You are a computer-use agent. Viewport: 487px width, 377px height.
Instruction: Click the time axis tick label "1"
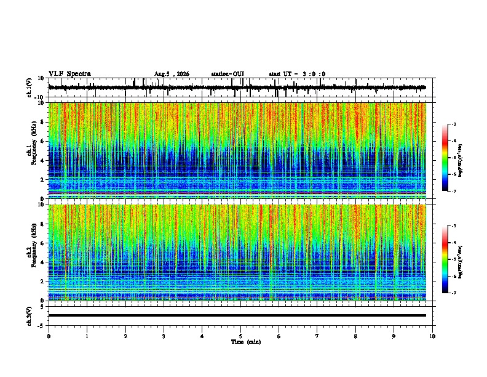pos(87,336)
